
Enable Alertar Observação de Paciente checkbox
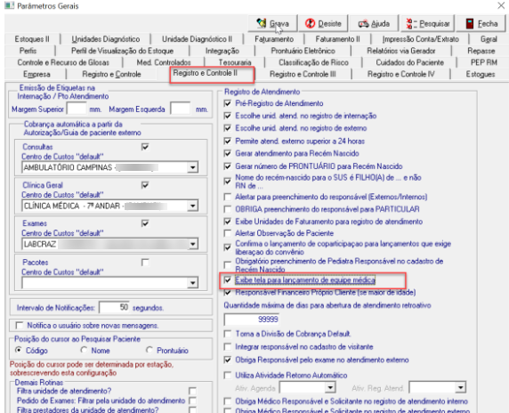point(228,233)
